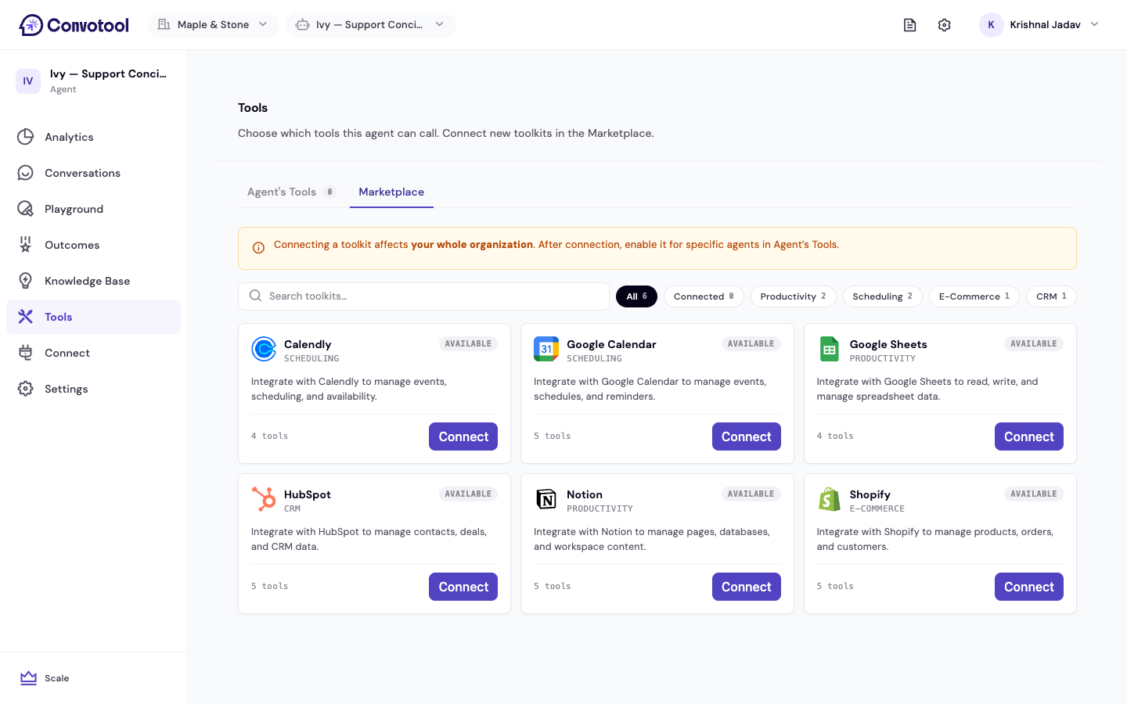Open Outcomes in the sidebar

pyautogui.click(x=93, y=245)
